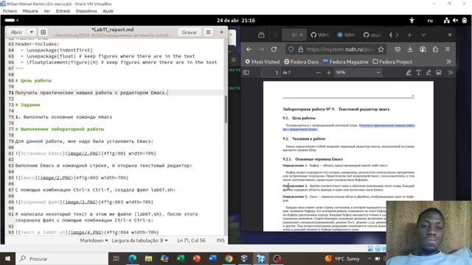The image size is (472, 265).
Task: Switch the ru keyboard layout indicator
Action: point(430,21)
